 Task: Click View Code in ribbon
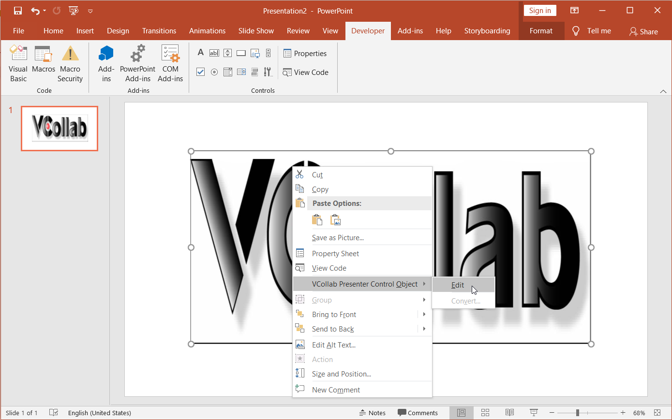pos(306,72)
